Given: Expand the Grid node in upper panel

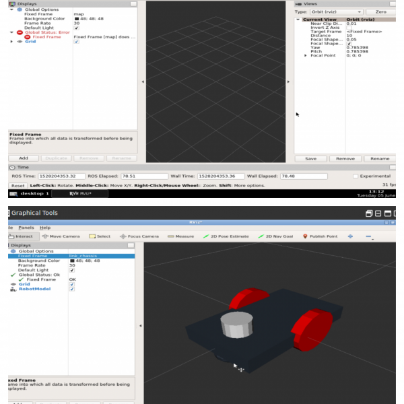Looking at the screenshot, I should (x=11, y=42).
